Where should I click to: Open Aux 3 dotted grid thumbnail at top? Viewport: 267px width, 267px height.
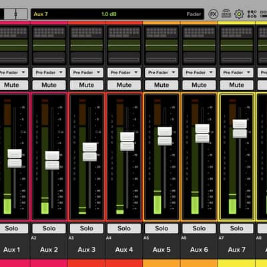click(x=87, y=33)
